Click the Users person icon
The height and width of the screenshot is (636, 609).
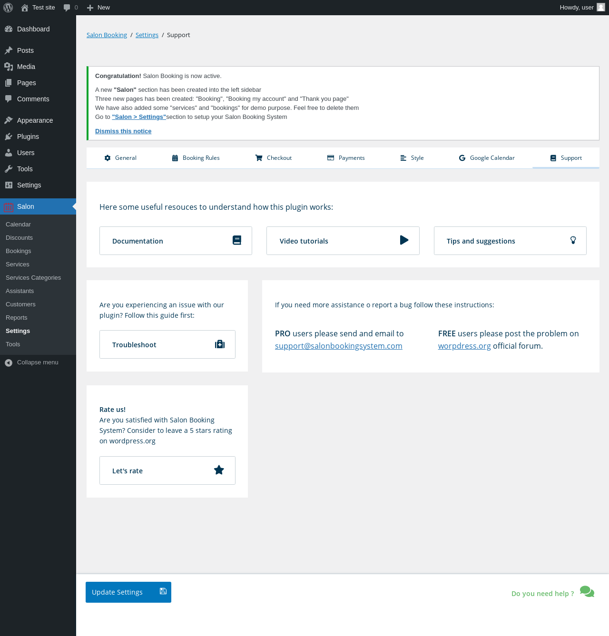(x=9, y=153)
